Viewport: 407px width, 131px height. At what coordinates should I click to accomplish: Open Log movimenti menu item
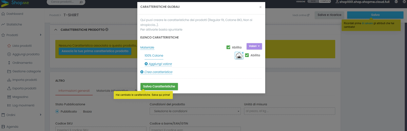coord(21,105)
